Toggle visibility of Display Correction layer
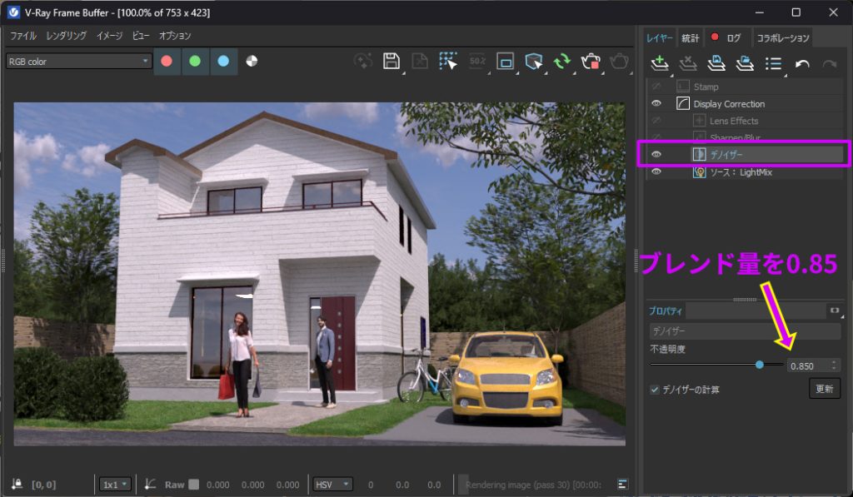Image resolution: width=853 pixels, height=497 pixels. point(656,104)
